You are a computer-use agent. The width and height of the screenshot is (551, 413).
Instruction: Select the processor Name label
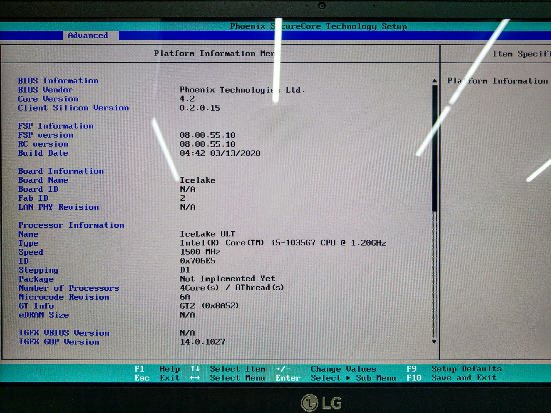point(28,234)
